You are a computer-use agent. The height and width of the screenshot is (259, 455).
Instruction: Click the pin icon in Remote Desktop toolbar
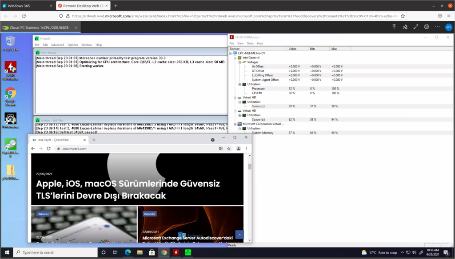tap(405, 27)
